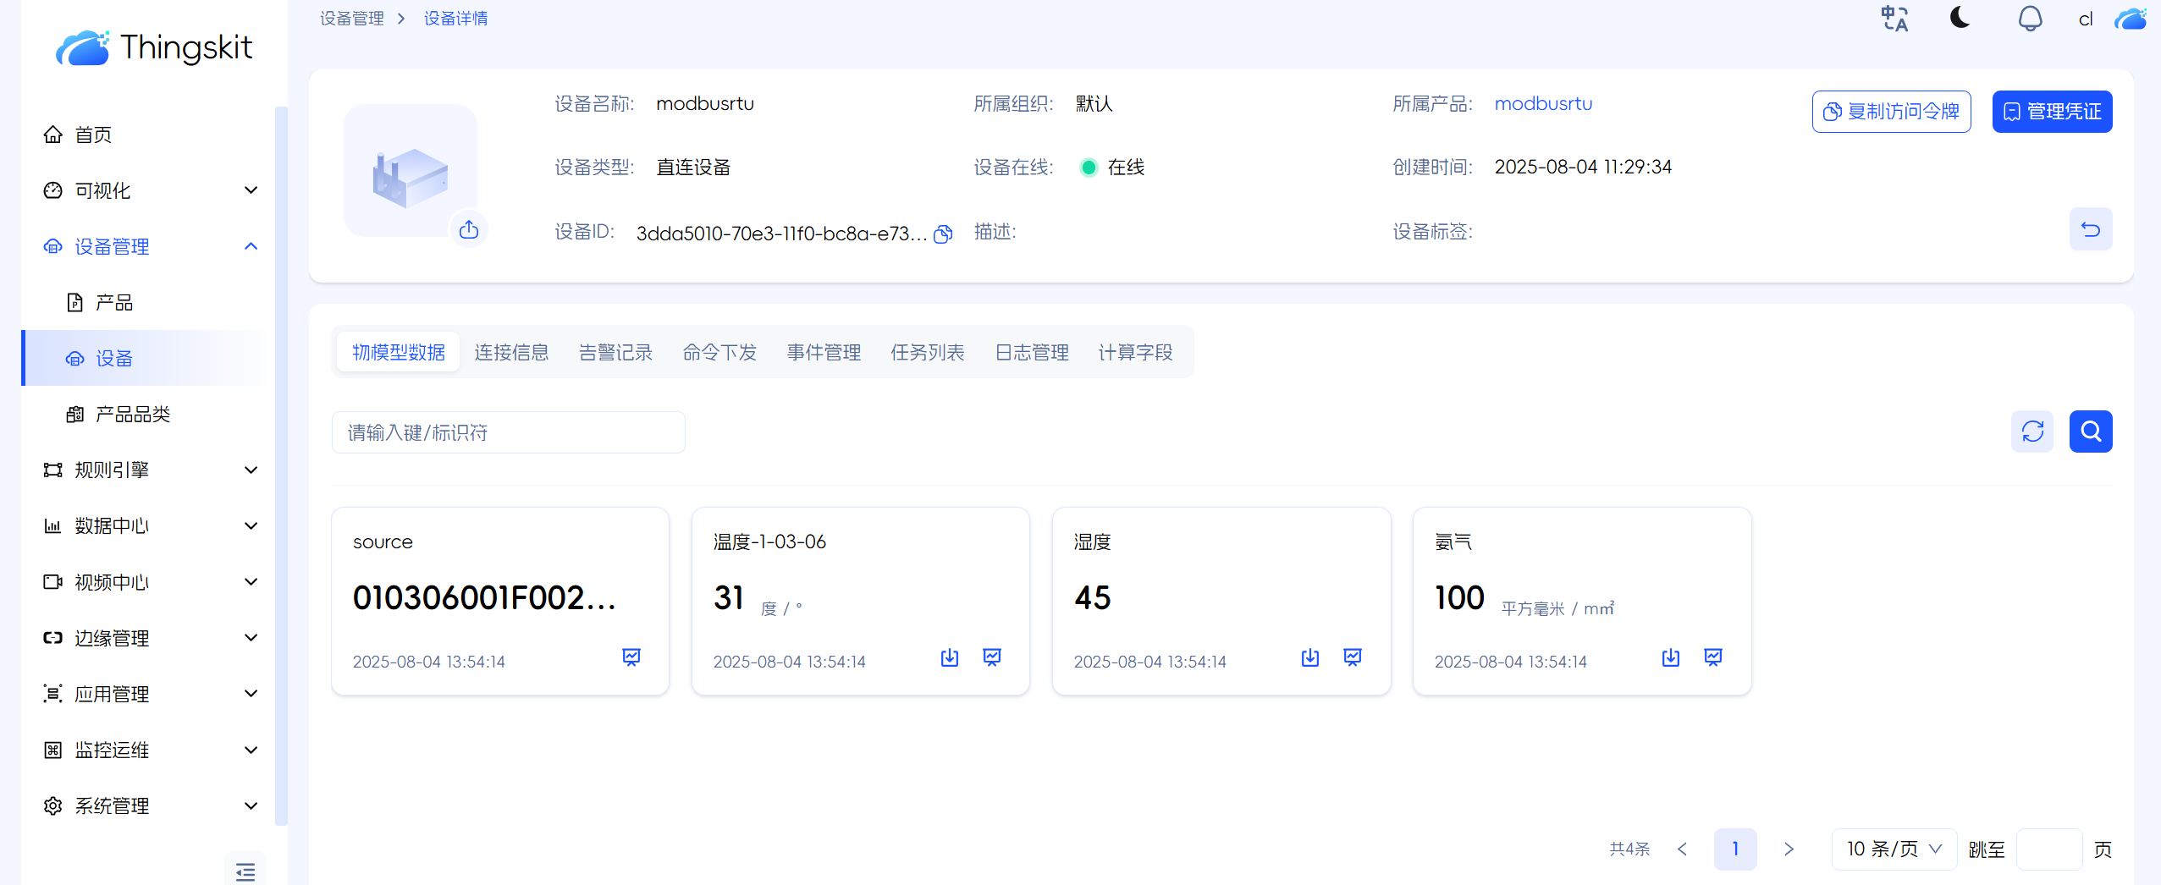Image resolution: width=2161 pixels, height=885 pixels.
Task: Open the modbusrtu product link
Action: (x=1543, y=103)
